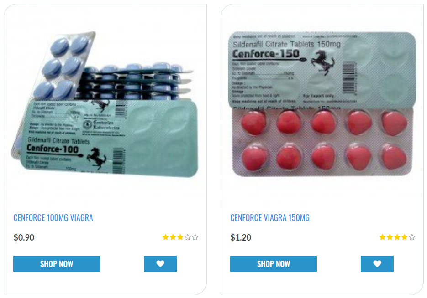The image size is (427, 298).
Task: Click the Cenforce 150mg product image
Action: [322, 104]
